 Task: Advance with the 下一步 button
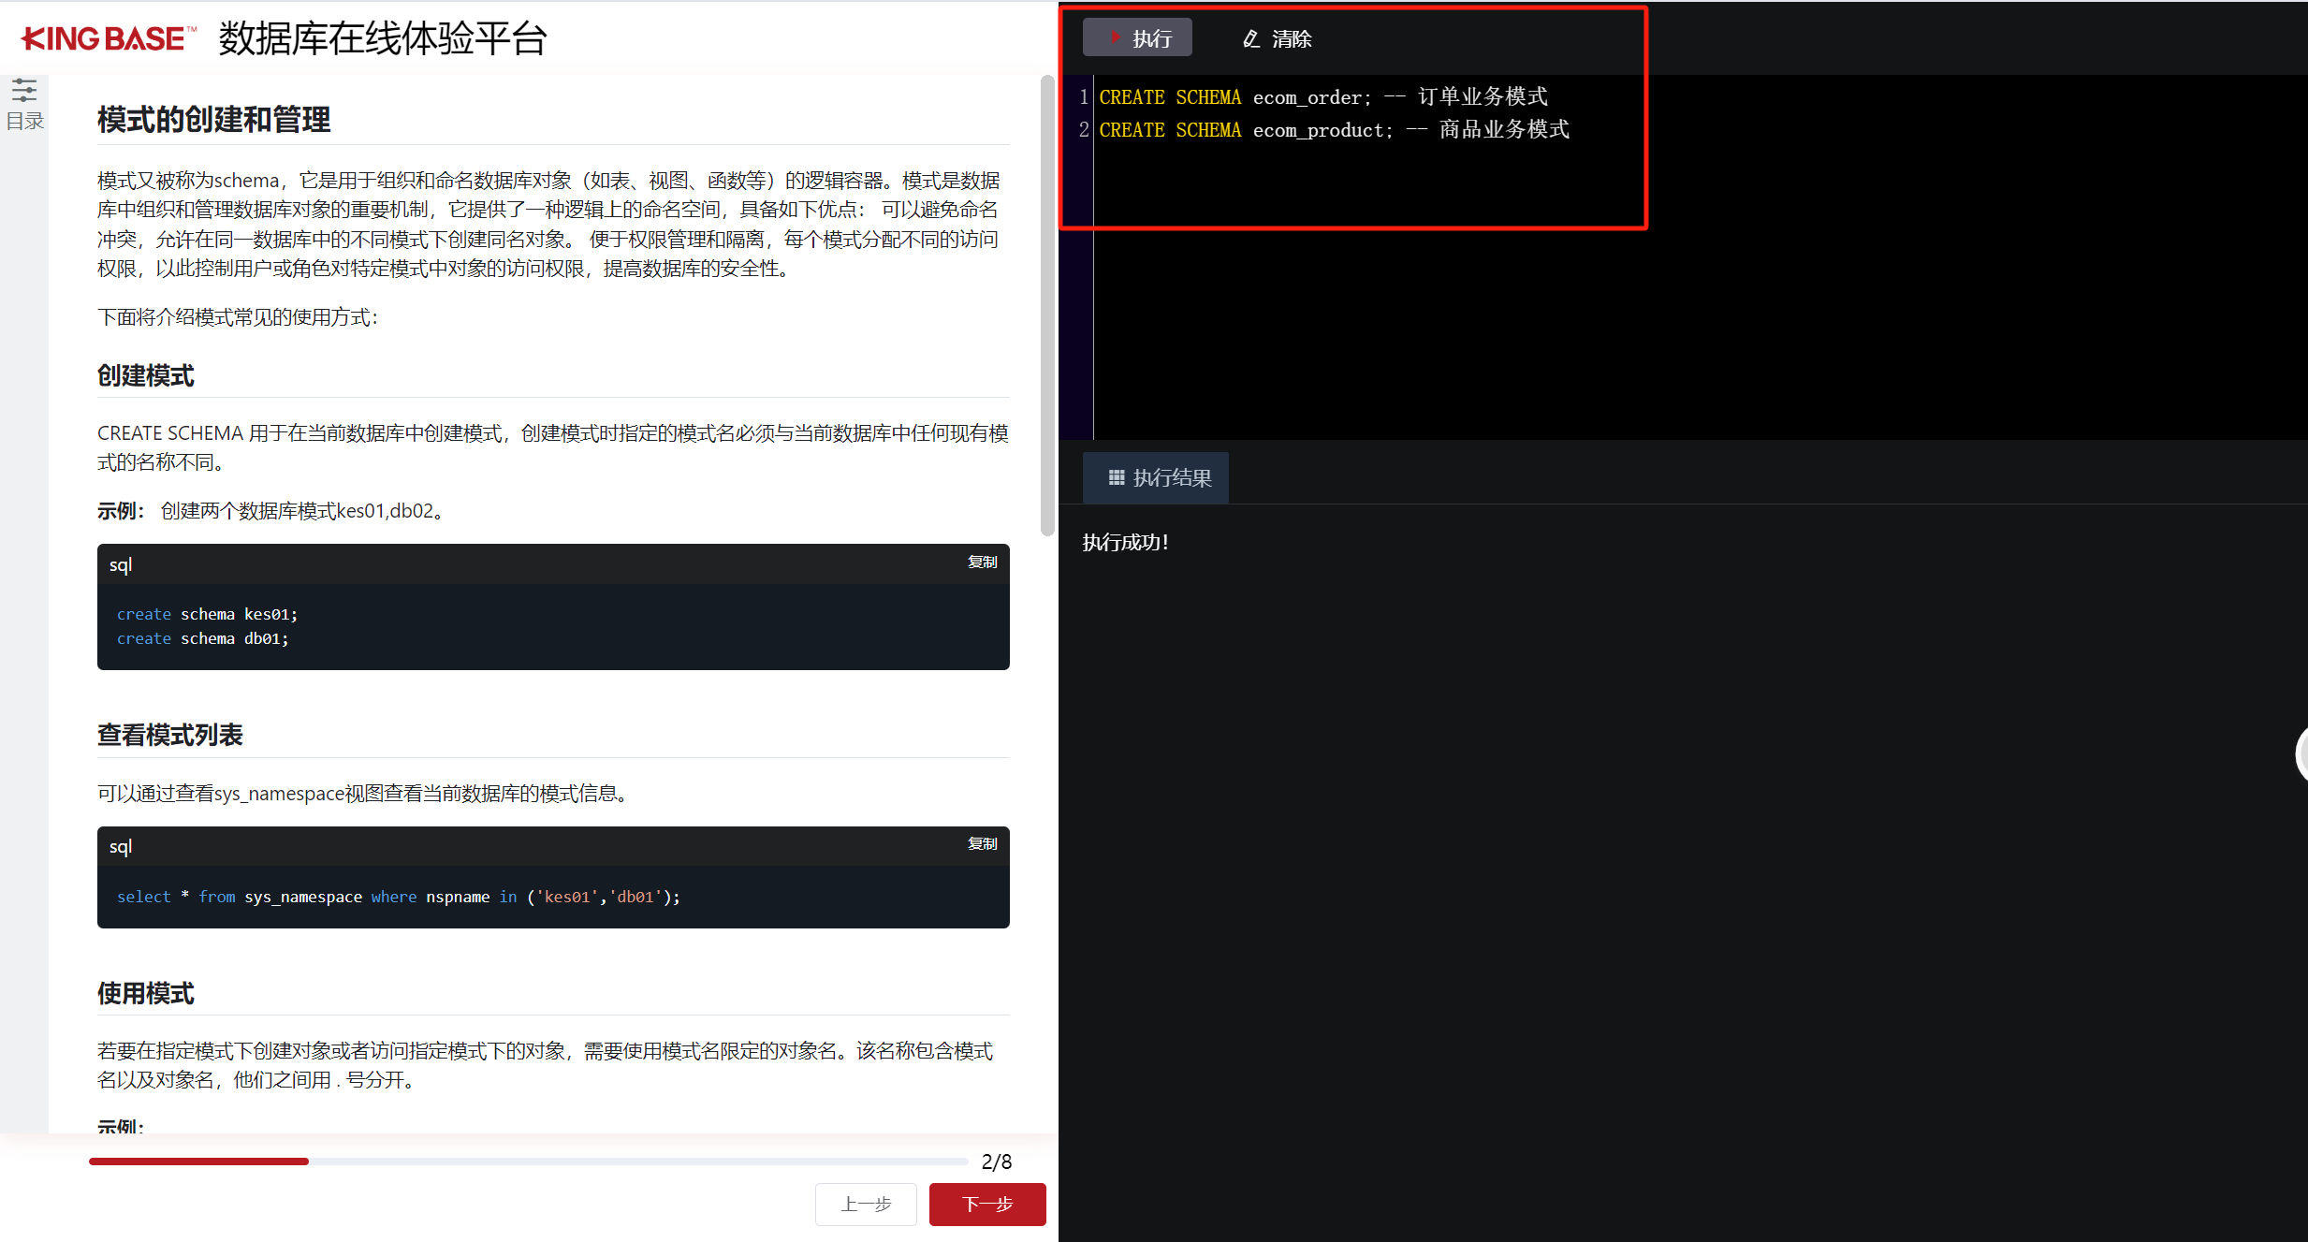pos(987,1204)
